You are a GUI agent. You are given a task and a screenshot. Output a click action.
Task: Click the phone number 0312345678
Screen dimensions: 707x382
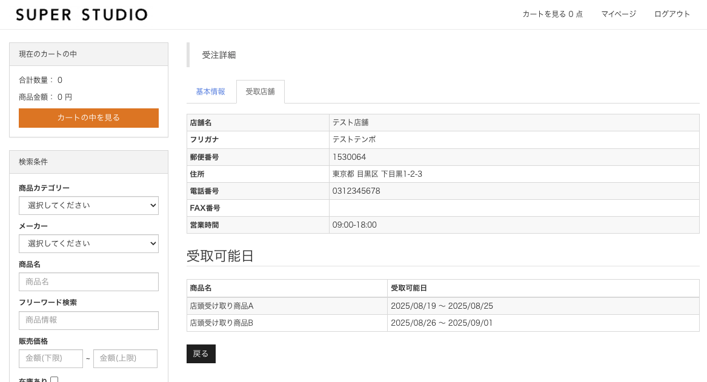click(x=356, y=191)
